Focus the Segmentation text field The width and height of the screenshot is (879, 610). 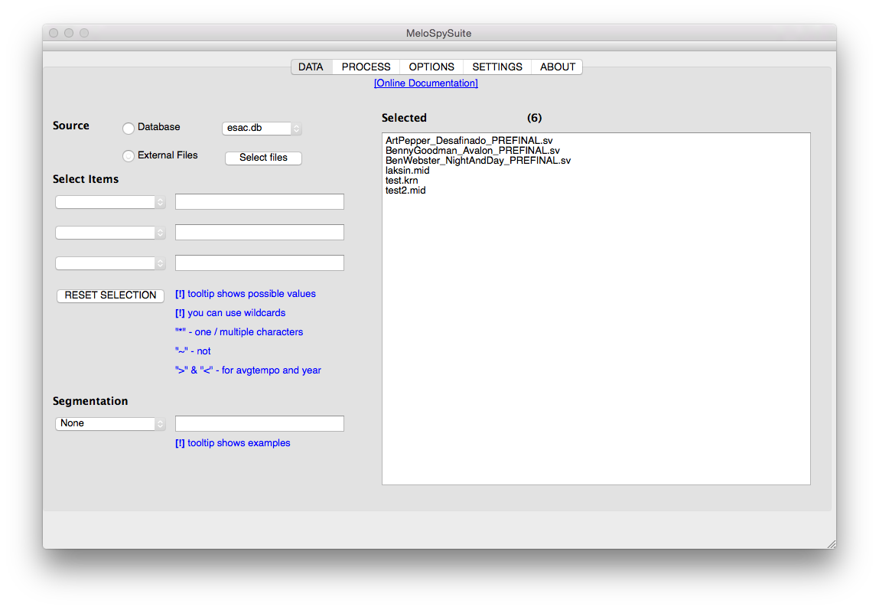(x=259, y=423)
